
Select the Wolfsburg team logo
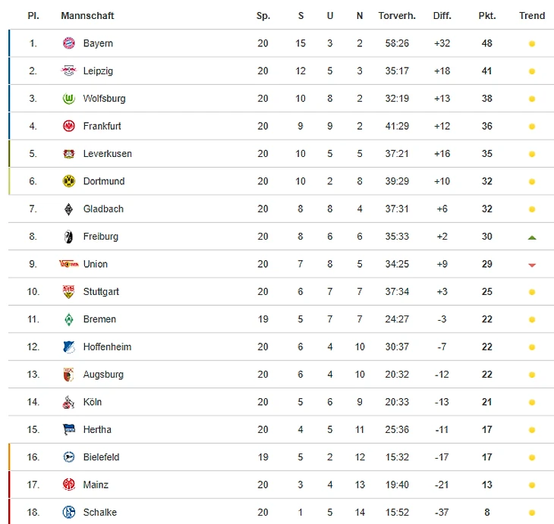(x=69, y=99)
